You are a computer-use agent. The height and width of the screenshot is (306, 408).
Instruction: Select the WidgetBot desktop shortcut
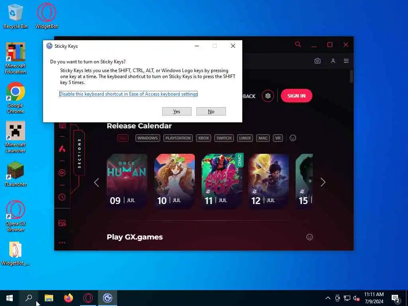coord(47,16)
